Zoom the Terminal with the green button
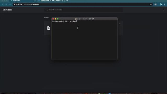Viewport: 167px width, 94px height. pos(58,19)
